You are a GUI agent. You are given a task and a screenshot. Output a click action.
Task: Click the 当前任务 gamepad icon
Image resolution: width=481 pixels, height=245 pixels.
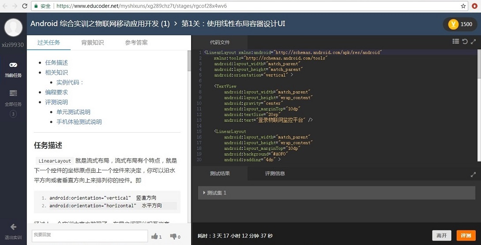13,65
